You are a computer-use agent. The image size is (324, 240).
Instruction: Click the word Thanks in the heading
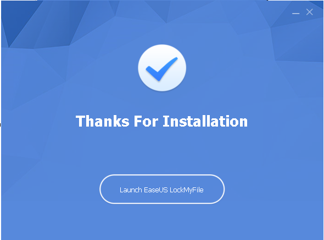[x=103, y=121]
